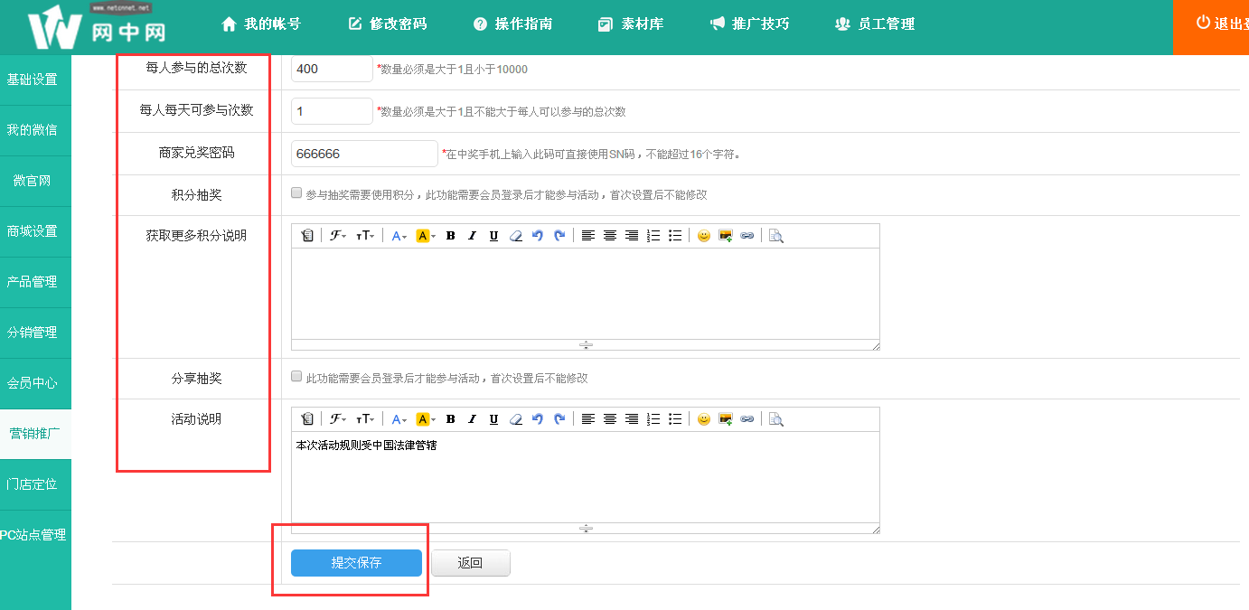Insert hyperlink in 获取更多积分说明 editor

(747, 236)
